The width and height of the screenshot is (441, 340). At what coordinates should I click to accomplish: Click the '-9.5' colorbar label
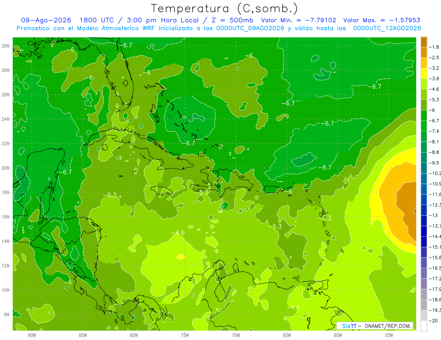[x=435, y=163]
